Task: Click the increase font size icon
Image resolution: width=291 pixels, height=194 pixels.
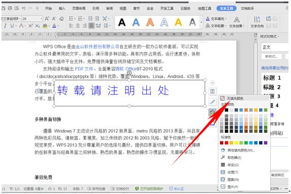Action: [x=47, y=19]
